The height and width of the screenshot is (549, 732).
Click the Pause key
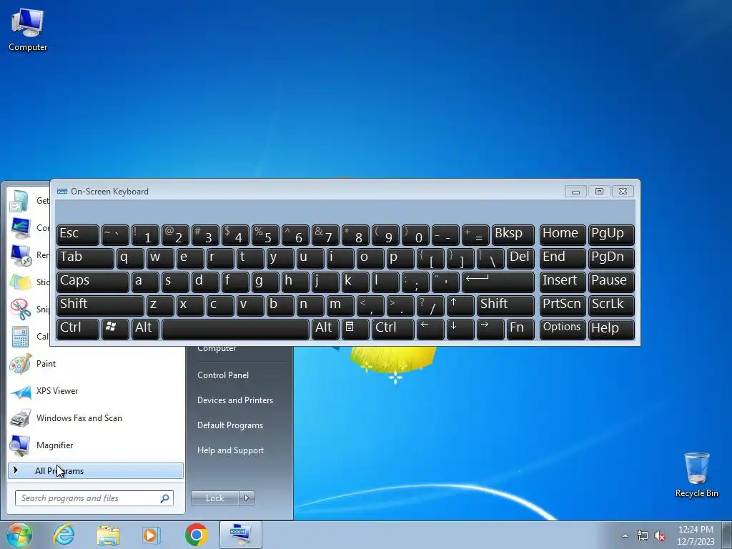click(611, 282)
